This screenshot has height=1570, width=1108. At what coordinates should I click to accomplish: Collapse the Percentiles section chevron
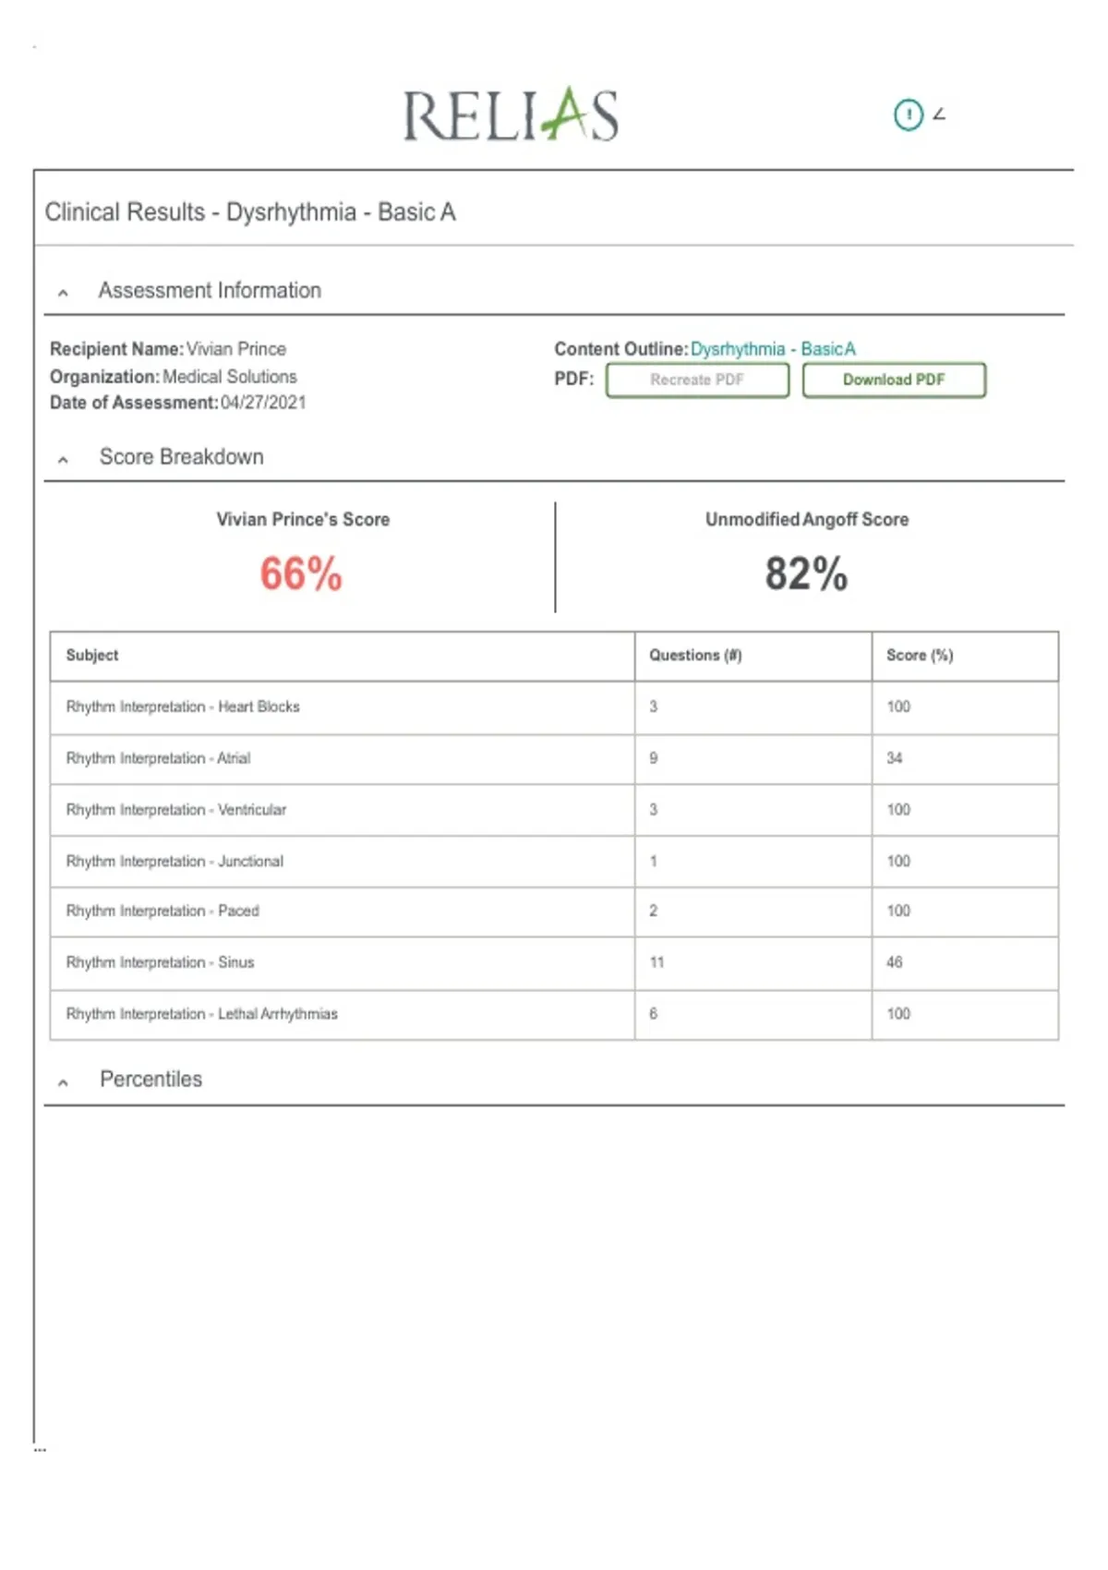(63, 1081)
